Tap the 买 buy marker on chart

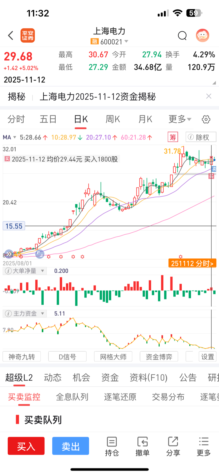click(x=211, y=176)
